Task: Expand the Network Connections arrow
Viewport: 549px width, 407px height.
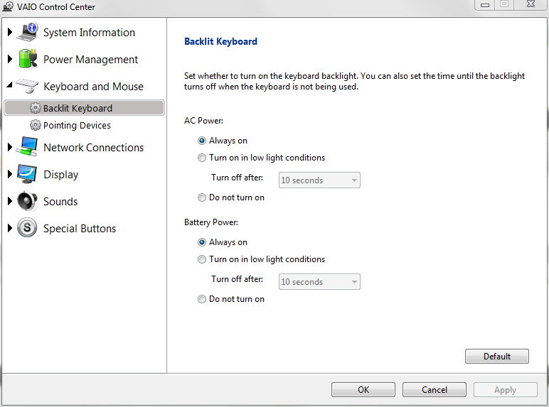Action: coord(10,147)
